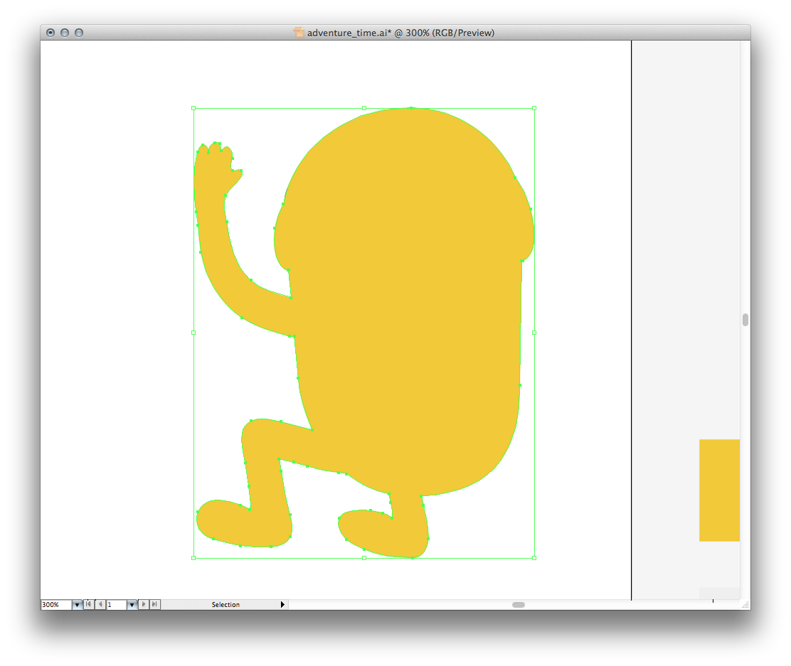Click the middle-right bounding box handle
Screen dimensions: 791x666
pos(534,333)
